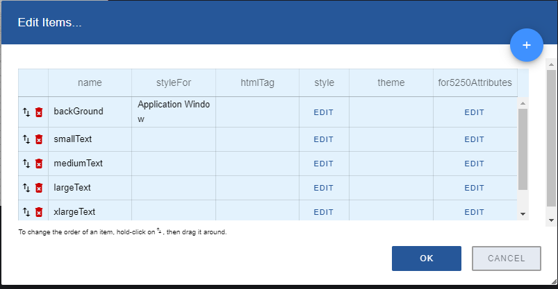
Task: Open style EDIT for mediumText
Action: [324, 164]
